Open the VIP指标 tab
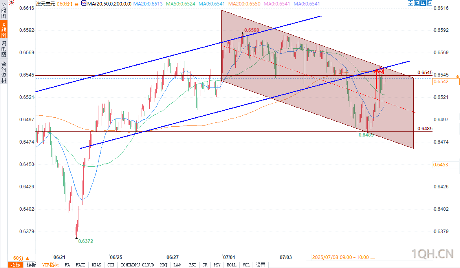This screenshot has width=460, height=268. (50, 265)
